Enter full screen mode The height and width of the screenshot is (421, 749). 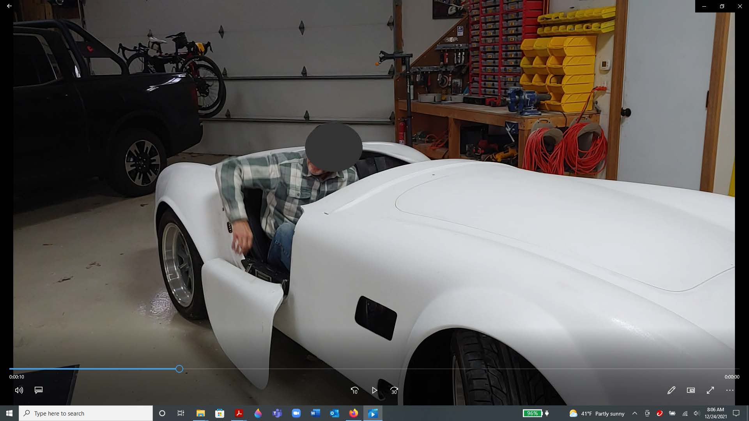click(710, 390)
